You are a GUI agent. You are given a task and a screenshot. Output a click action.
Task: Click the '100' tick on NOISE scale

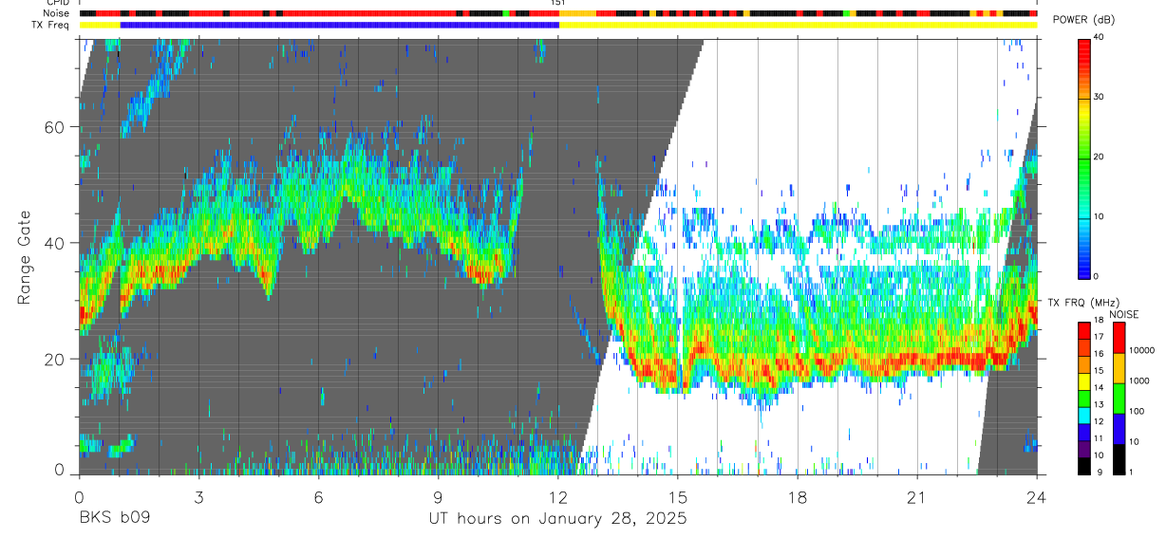tap(1137, 412)
